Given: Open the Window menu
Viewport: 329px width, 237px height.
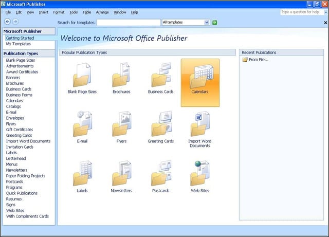Looking at the screenshot, I should [120, 12].
